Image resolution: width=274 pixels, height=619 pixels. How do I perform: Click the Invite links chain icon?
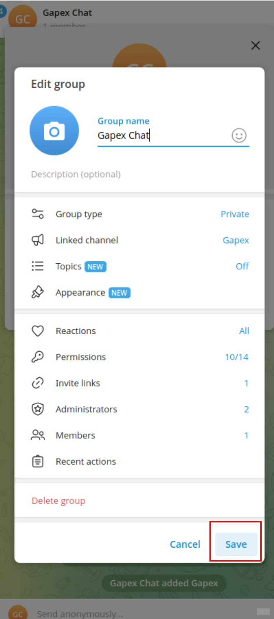[x=37, y=383]
